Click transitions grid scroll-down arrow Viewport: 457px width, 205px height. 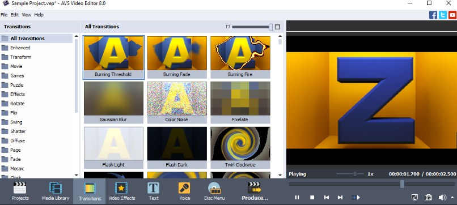pos(280,176)
